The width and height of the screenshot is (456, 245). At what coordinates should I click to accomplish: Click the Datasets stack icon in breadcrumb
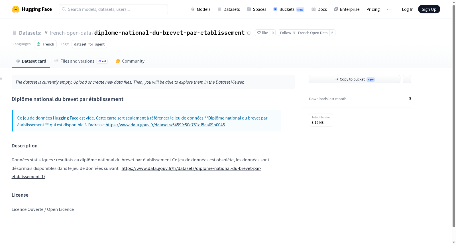(15, 33)
